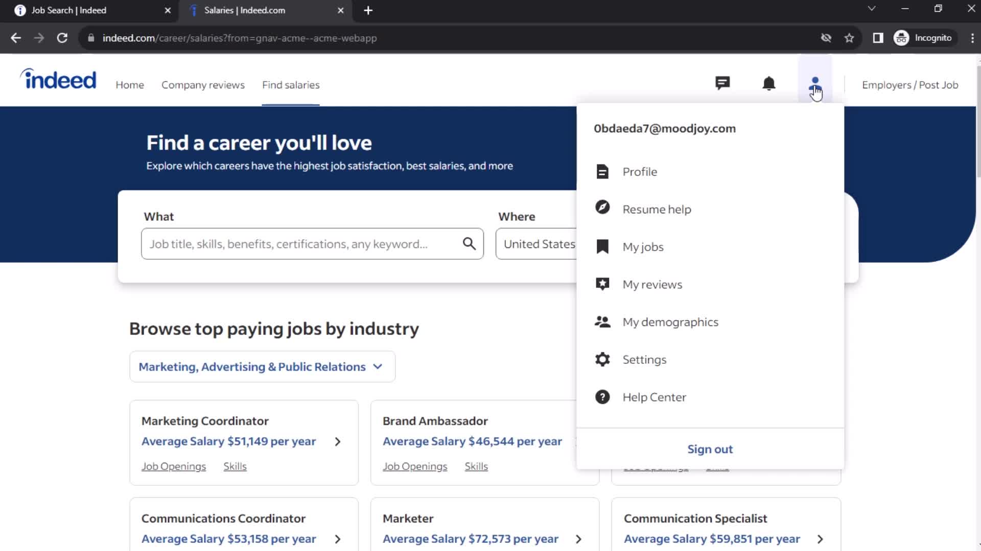
Task: Open Resume help section
Action: pyautogui.click(x=657, y=209)
